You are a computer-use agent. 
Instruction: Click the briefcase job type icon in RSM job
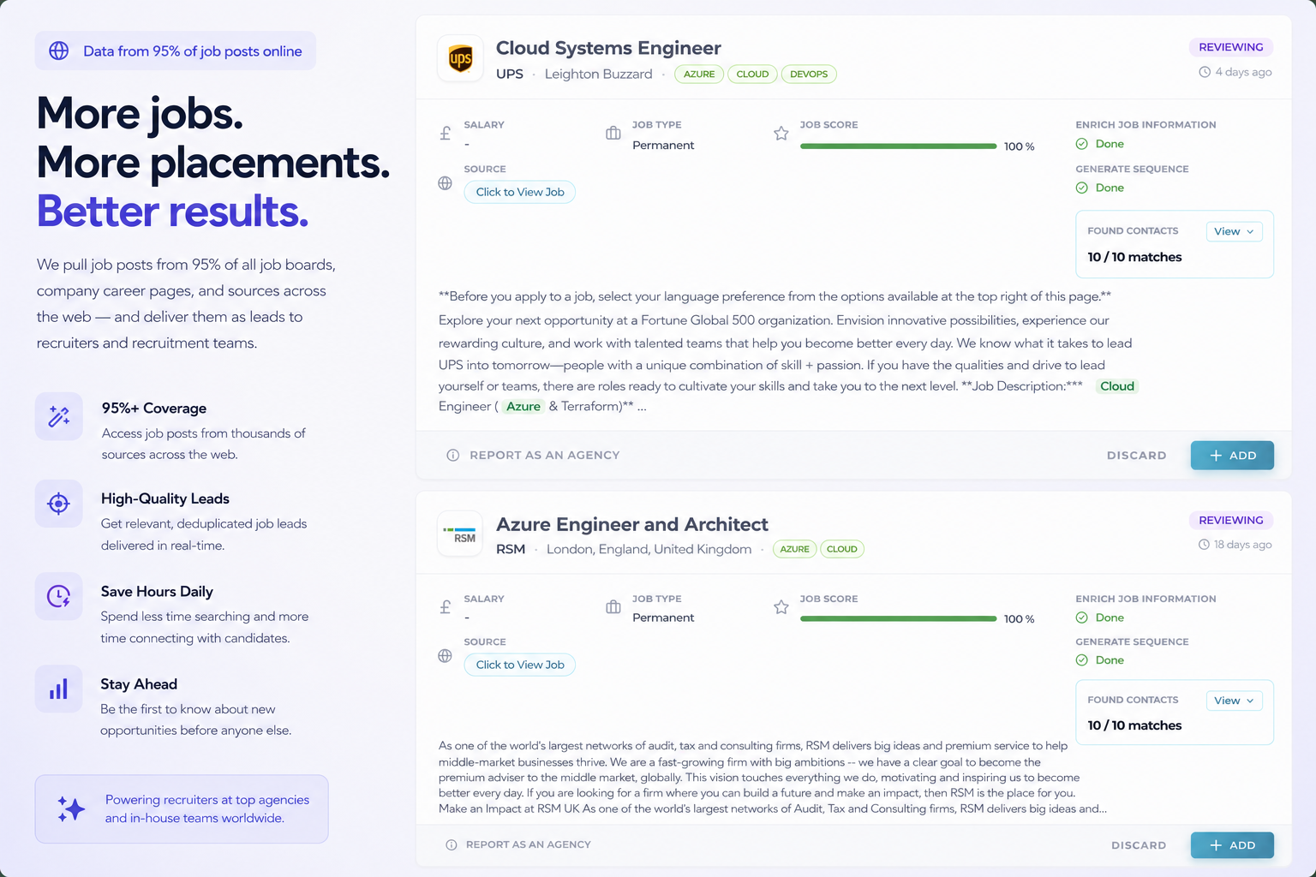[x=613, y=607]
